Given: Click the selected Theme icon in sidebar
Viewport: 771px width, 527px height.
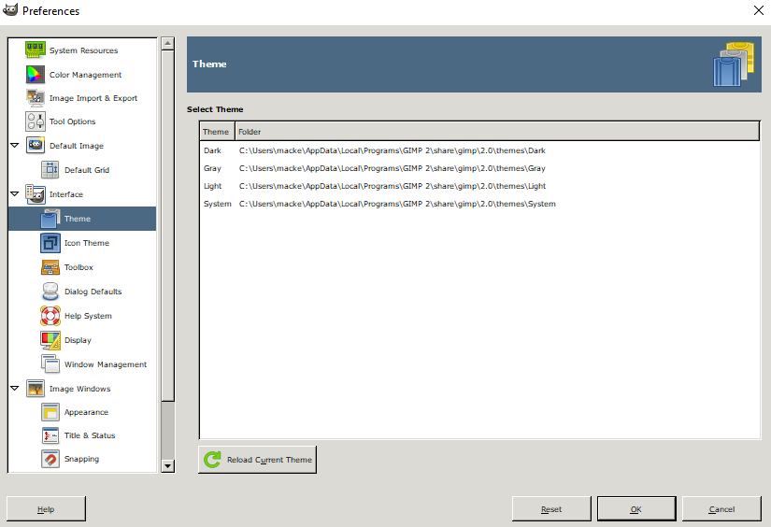Looking at the screenshot, I should (x=50, y=219).
